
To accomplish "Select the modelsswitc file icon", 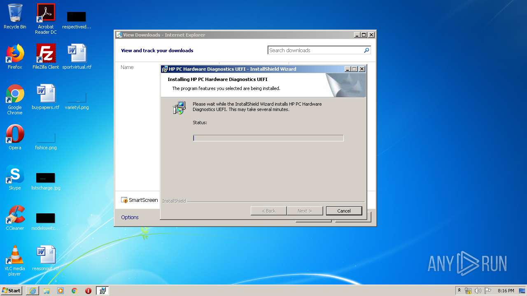I will [x=46, y=221].
